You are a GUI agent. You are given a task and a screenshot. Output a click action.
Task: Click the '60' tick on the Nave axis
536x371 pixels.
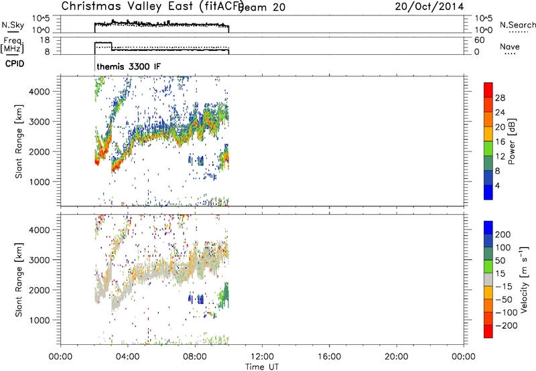480,40
